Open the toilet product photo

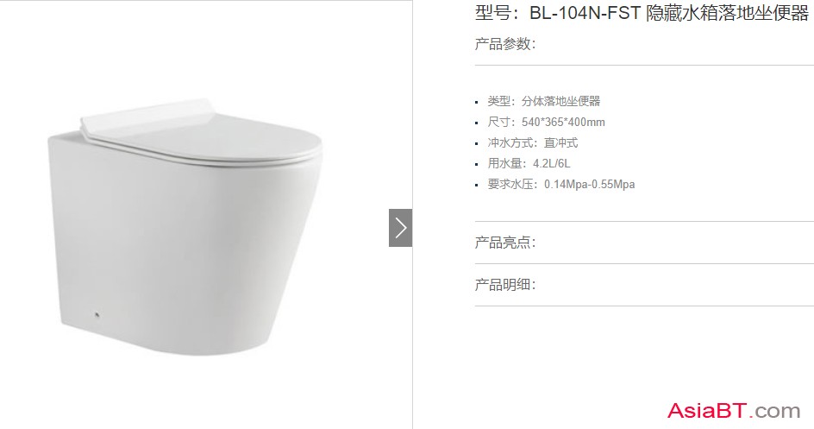click(185, 227)
